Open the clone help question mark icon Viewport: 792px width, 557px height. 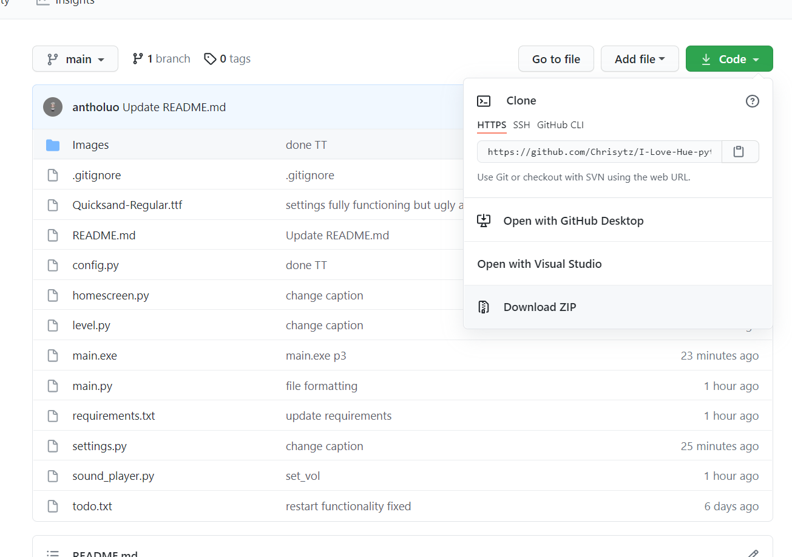pyautogui.click(x=752, y=101)
